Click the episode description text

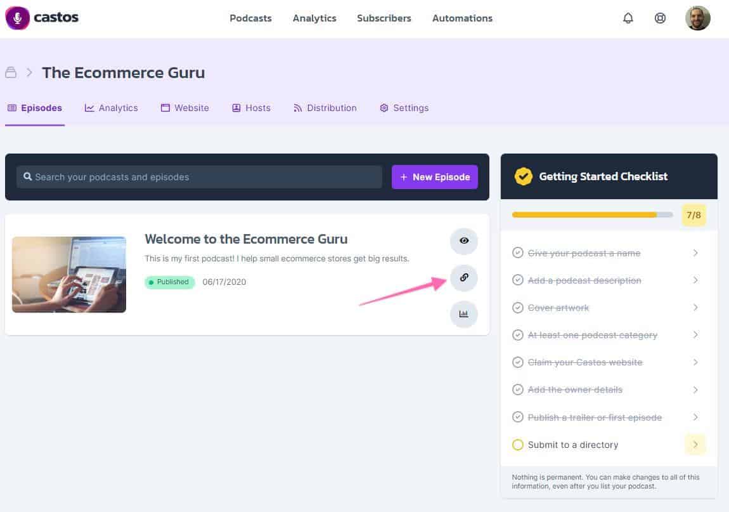pyautogui.click(x=276, y=259)
